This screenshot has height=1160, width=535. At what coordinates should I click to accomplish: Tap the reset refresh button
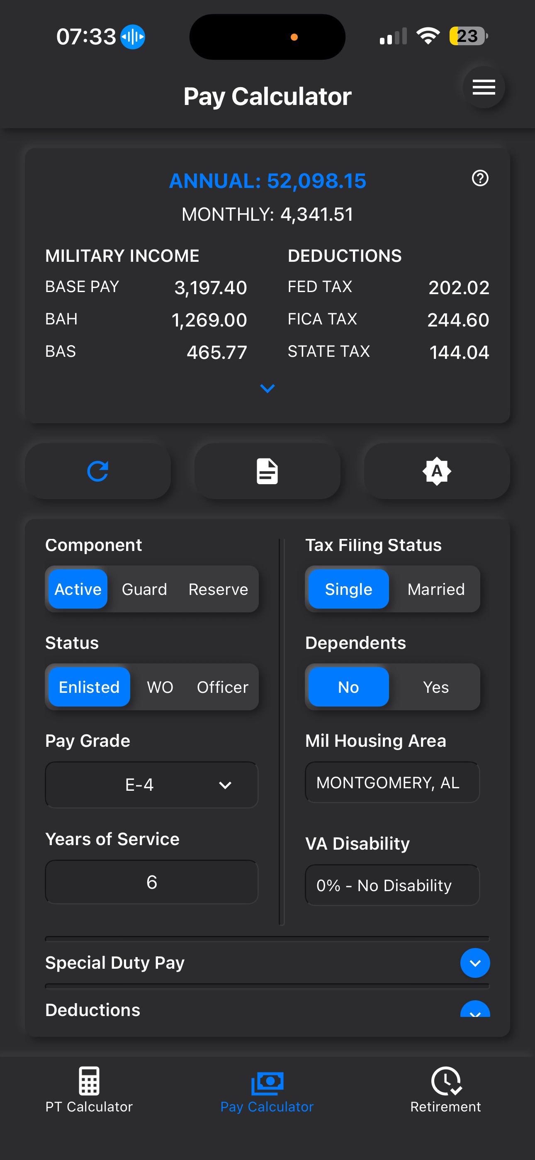coord(98,471)
